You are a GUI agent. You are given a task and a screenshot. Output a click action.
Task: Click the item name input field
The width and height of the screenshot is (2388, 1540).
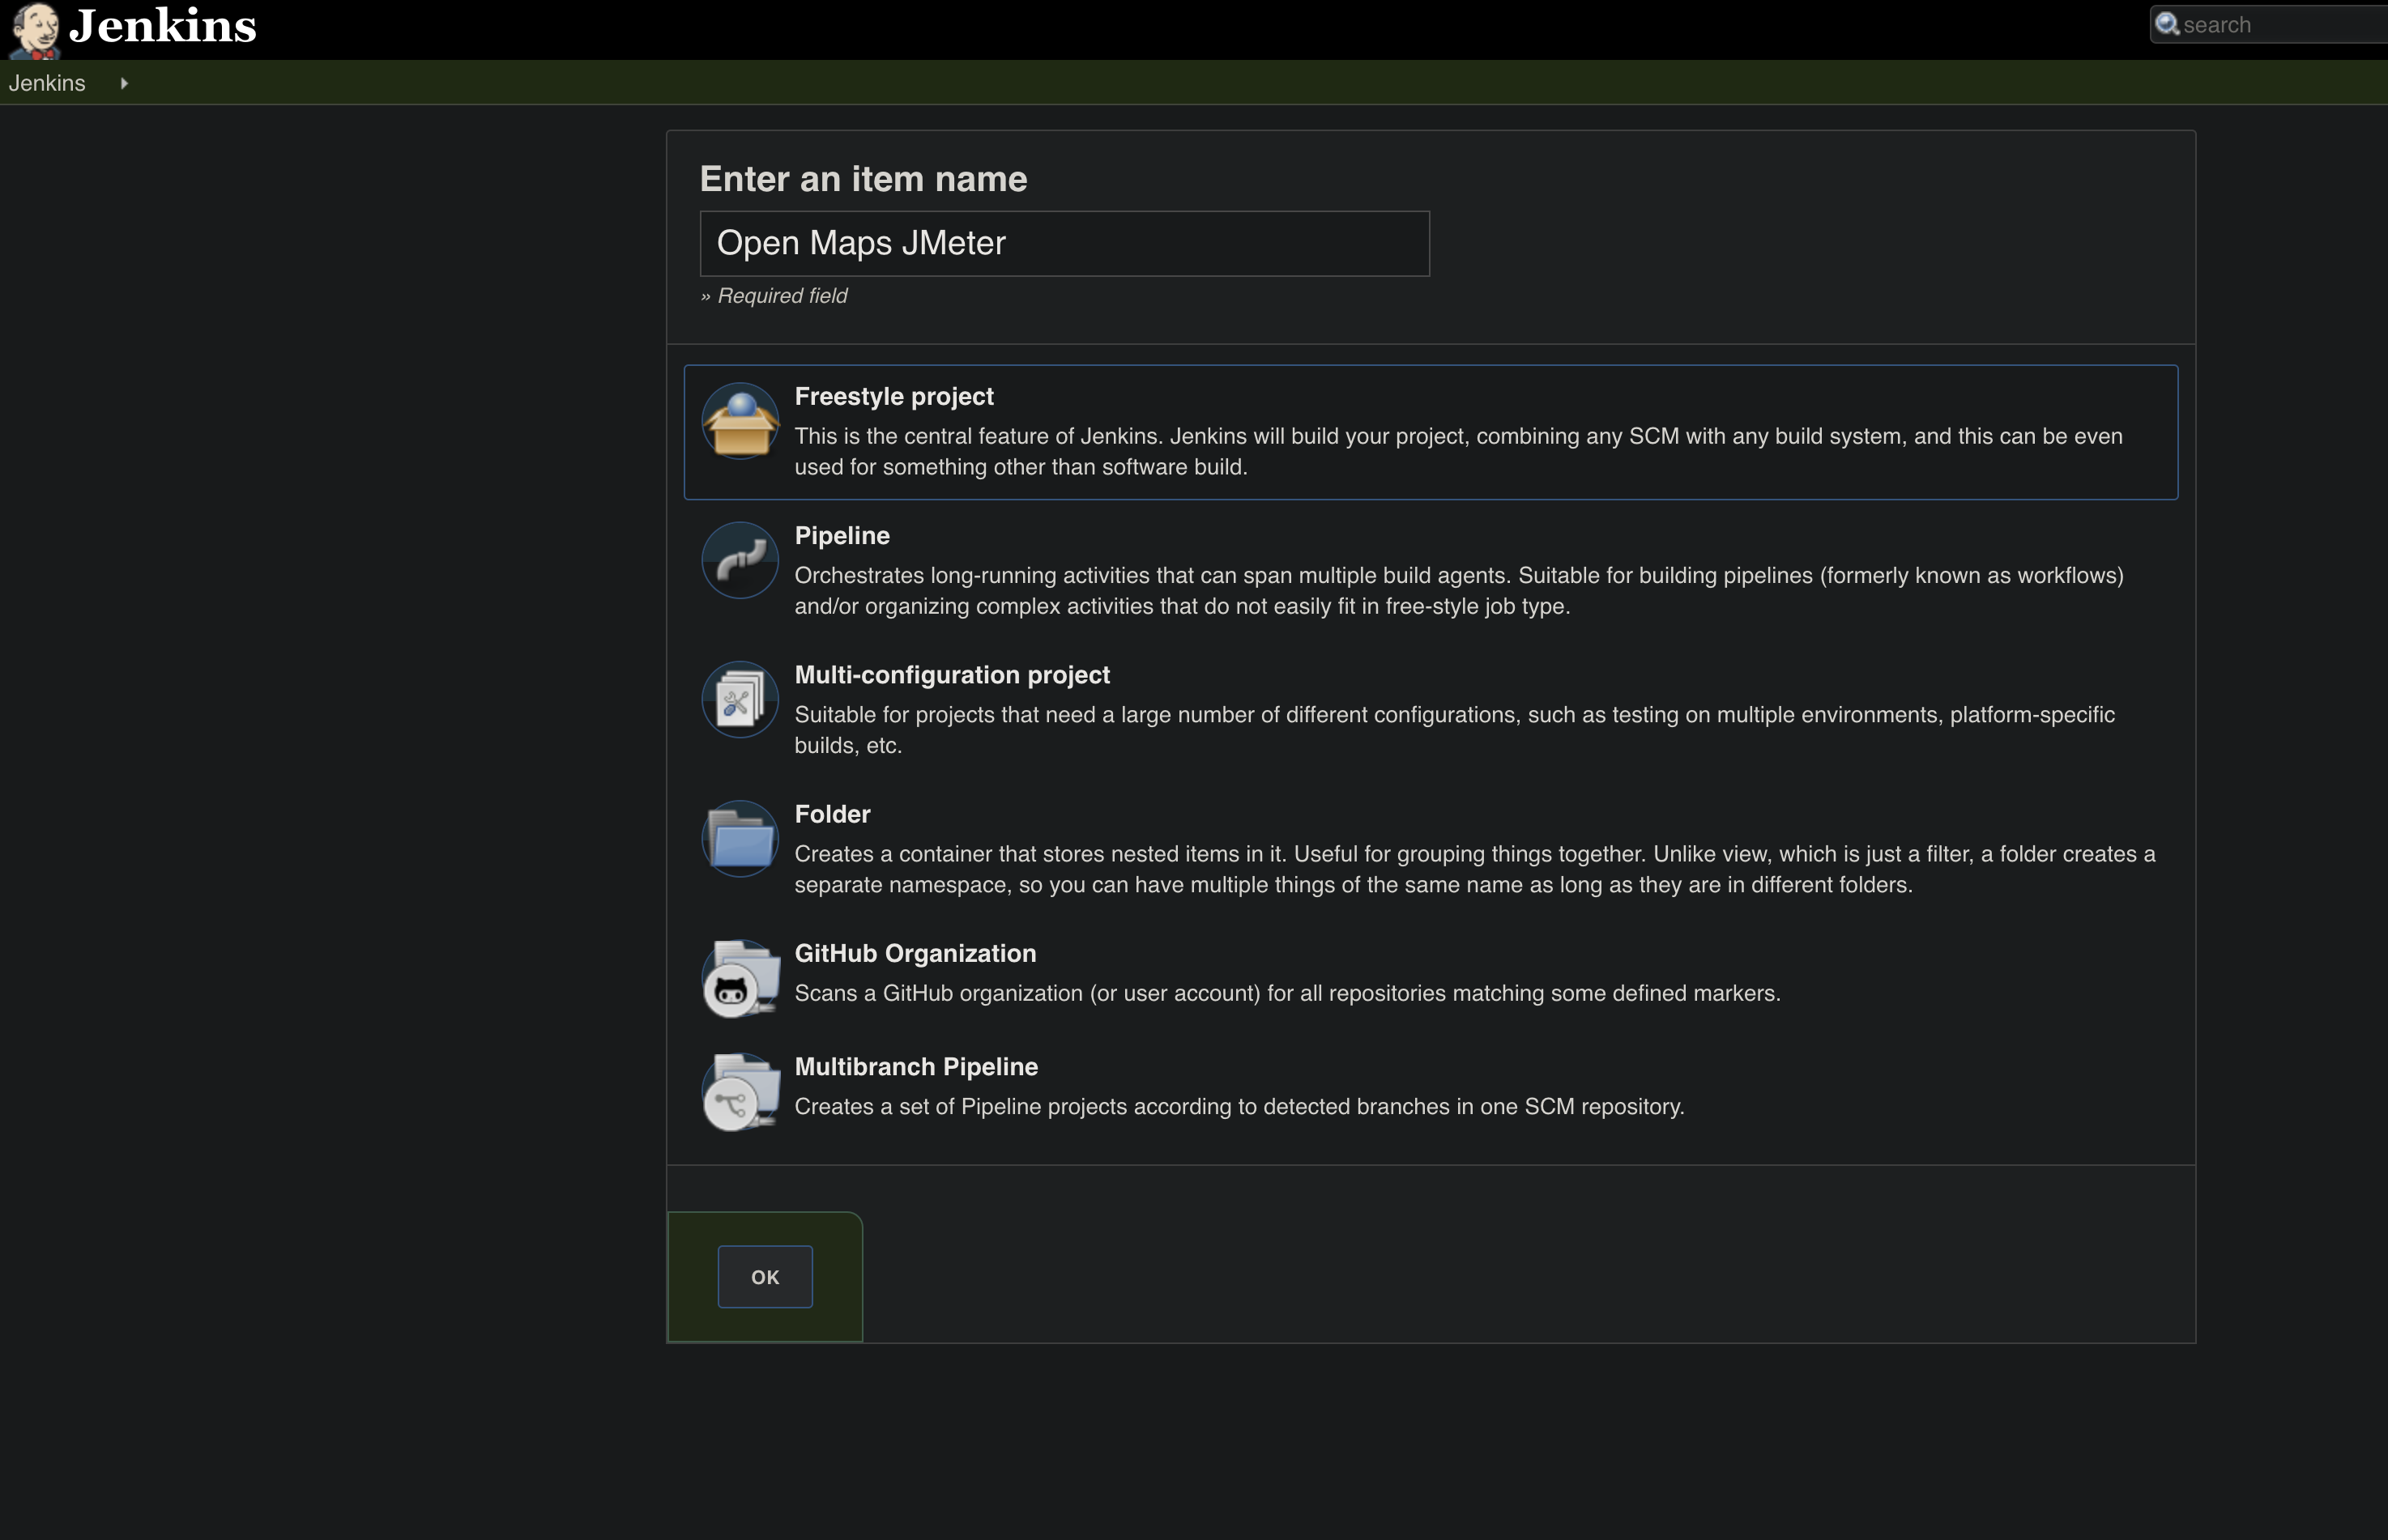1065,242
